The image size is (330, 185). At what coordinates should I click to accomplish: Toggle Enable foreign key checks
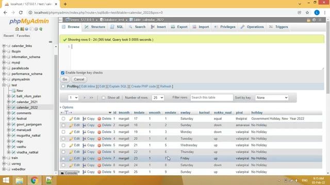pyautogui.click(x=62, y=73)
